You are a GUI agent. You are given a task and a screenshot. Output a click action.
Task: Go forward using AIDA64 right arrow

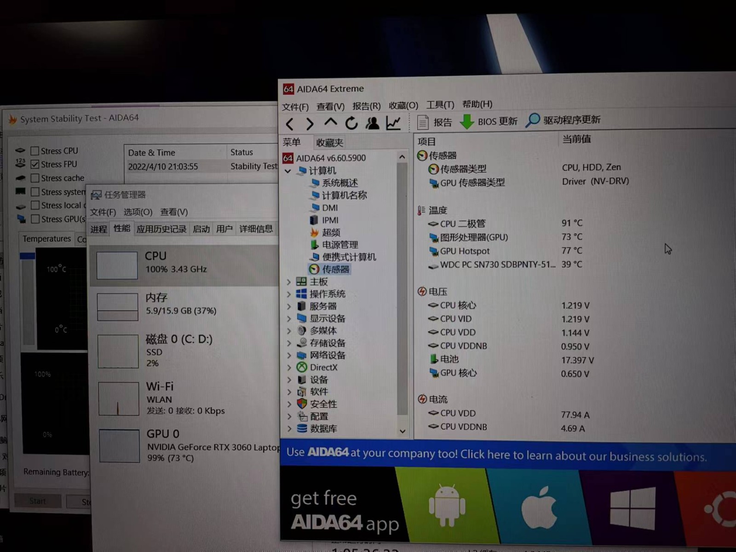coord(310,124)
